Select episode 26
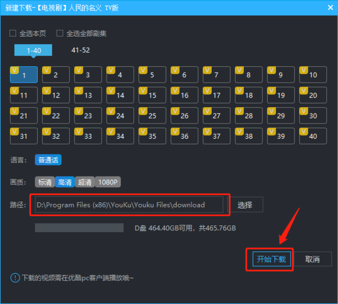Viewport: 338px width, 304px height. (x=184, y=115)
